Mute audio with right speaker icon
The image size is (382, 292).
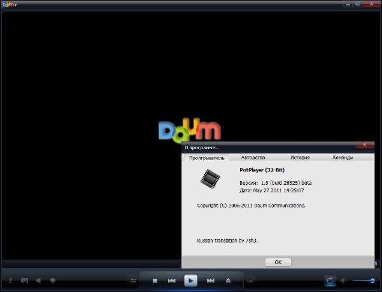pyautogui.click(x=344, y=280)
